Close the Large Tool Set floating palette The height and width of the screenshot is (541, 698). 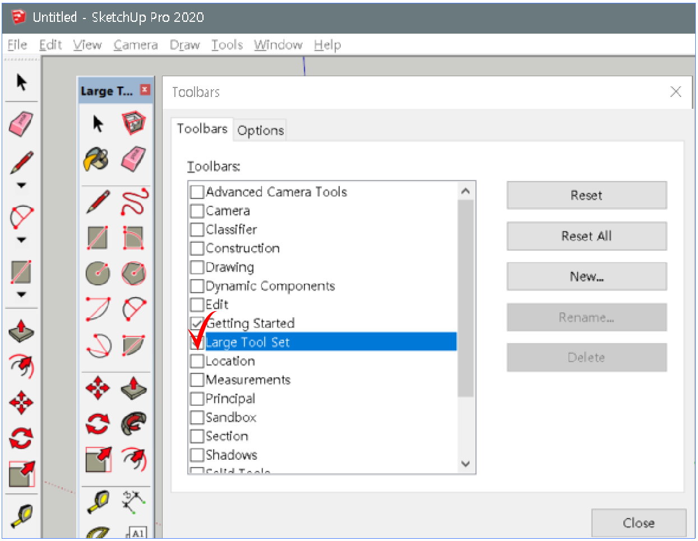click(145, 90)
